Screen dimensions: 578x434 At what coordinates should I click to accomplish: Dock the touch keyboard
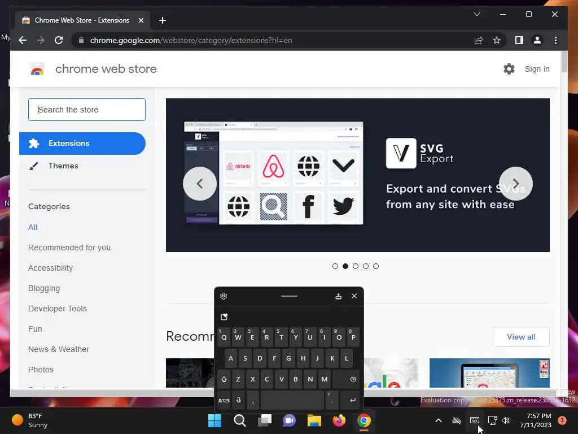[x=339, y=296]
